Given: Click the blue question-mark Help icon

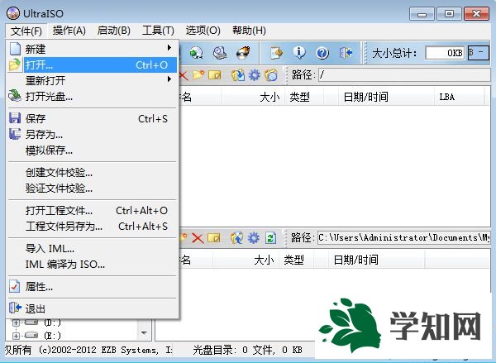Looking at the screenshot, I should point(322,53).
